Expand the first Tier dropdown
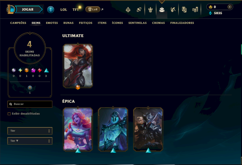Viewport: 242px width, 165px height. coord(30,131)
